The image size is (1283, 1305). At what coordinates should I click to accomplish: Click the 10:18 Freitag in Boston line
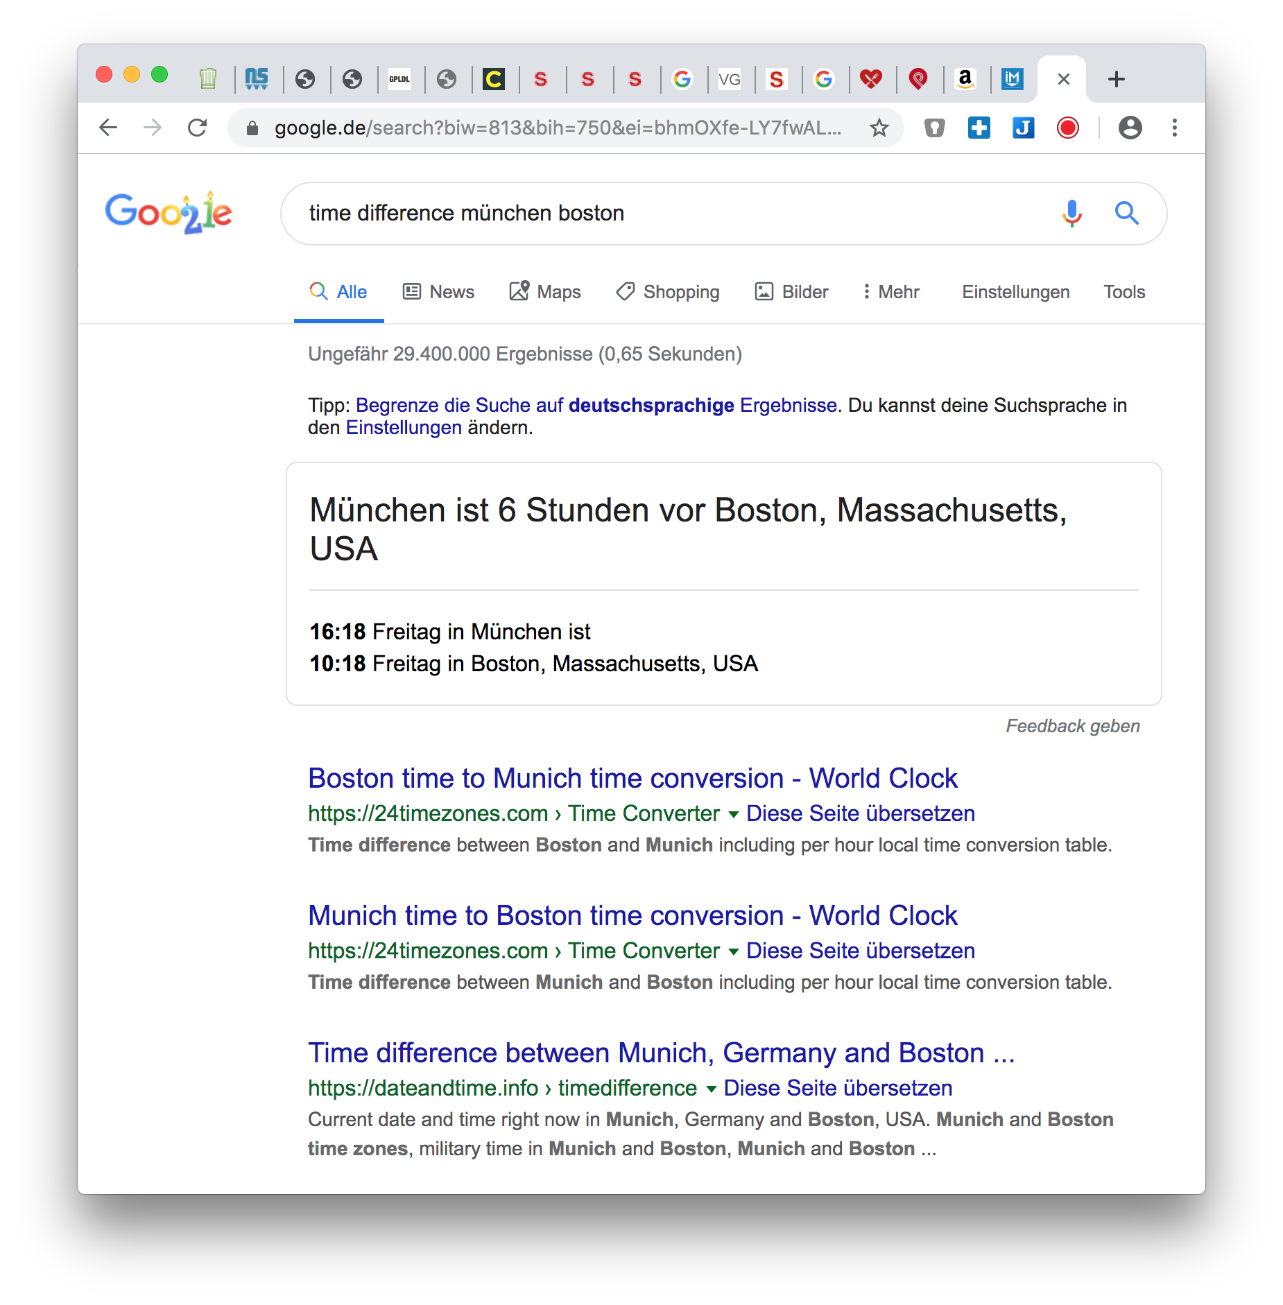(533, 664)
